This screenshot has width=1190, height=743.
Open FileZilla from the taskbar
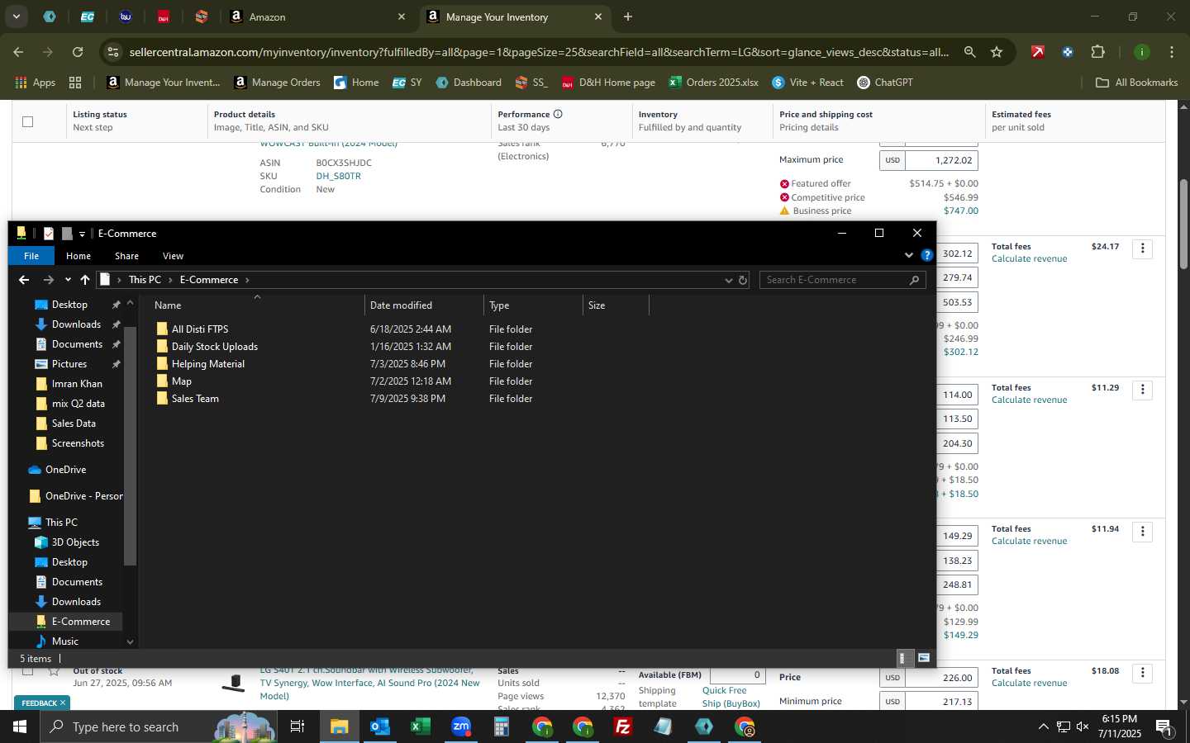[623, 726]
